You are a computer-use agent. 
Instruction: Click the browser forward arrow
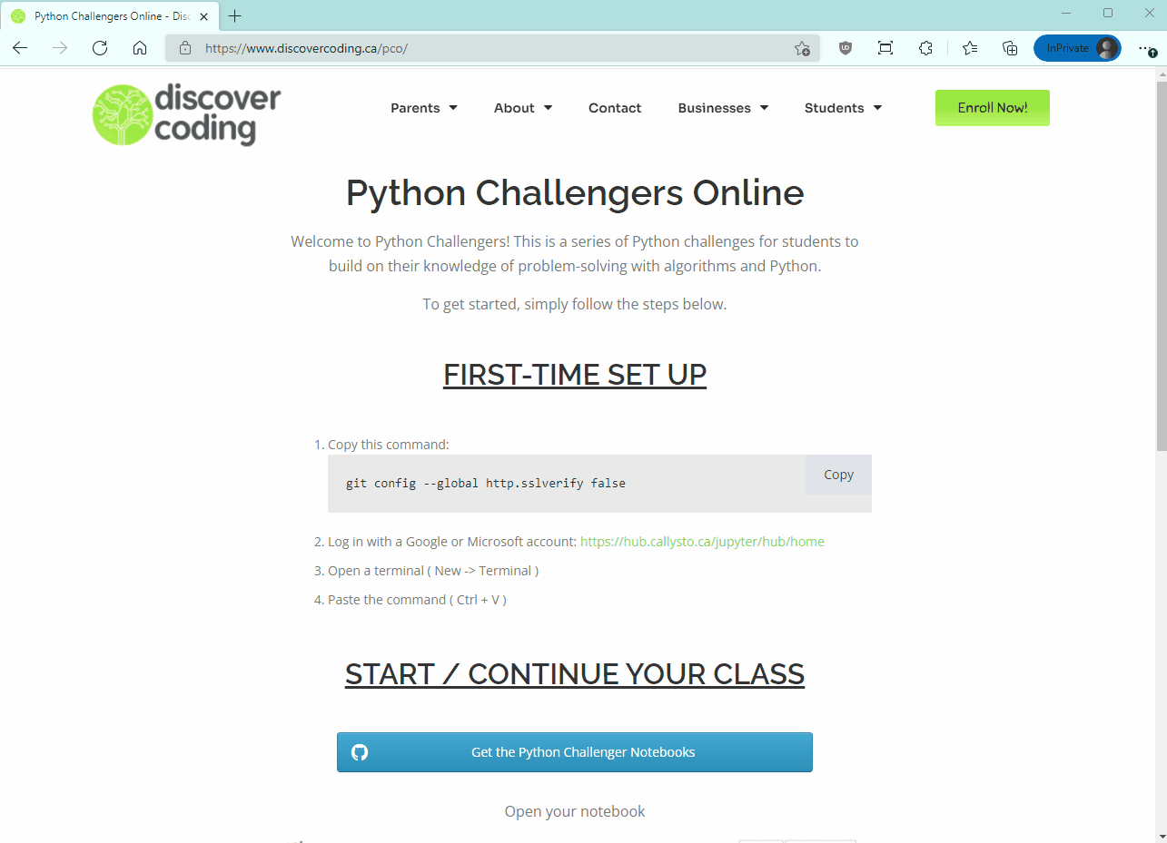pos(60,48)
